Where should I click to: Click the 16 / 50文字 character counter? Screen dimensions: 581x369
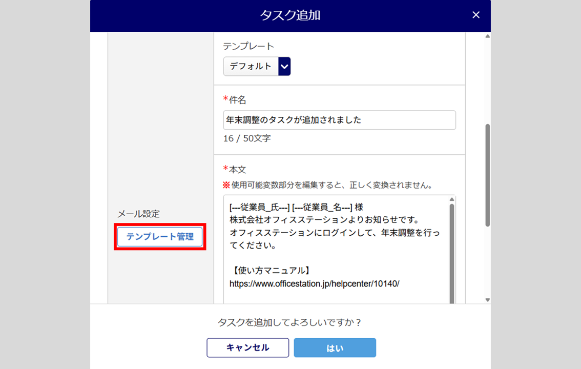click(x=246, y=138)
